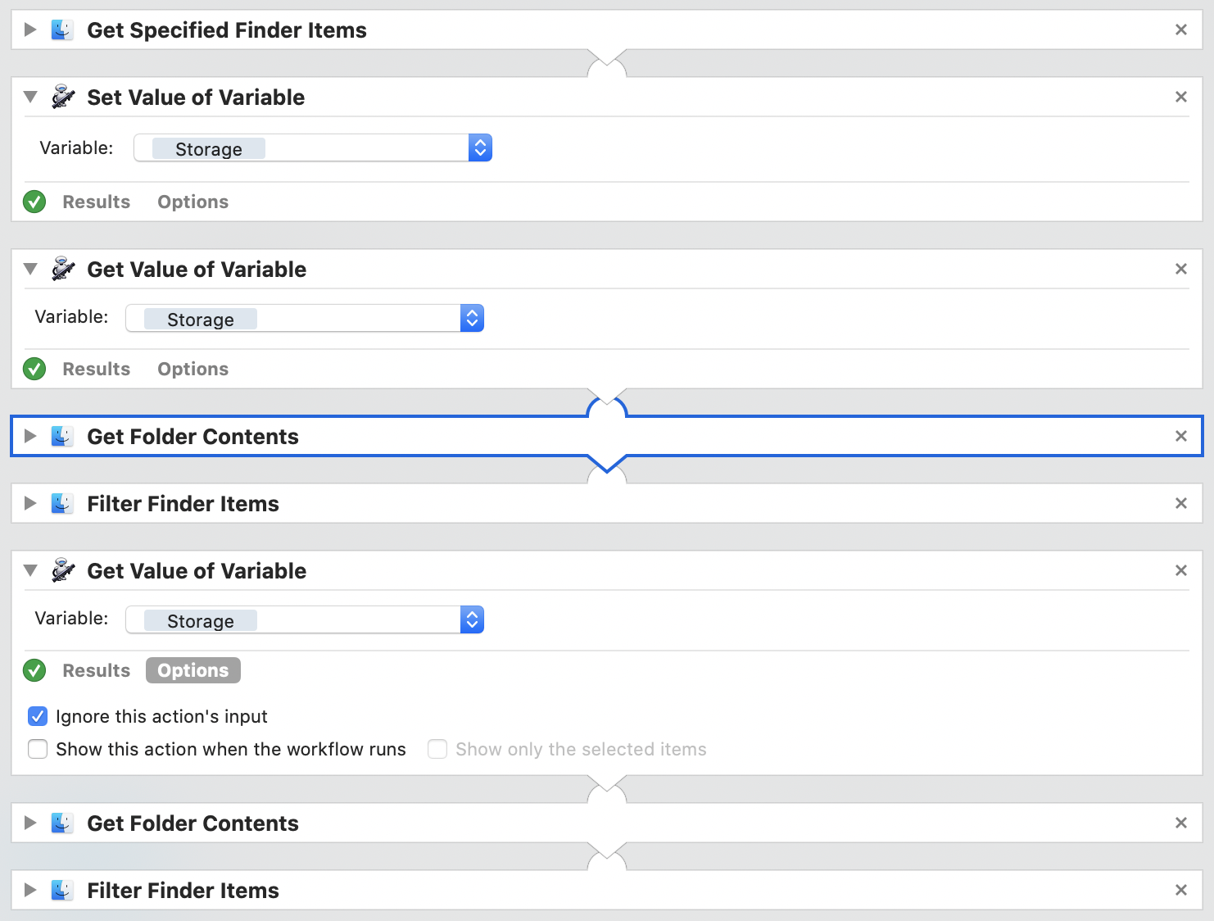The width and height of the screenshot is (1214, 921).
Task: Open the Results view of Set Value of Variable
Action: pyautogui.click(x=96, y=202)
